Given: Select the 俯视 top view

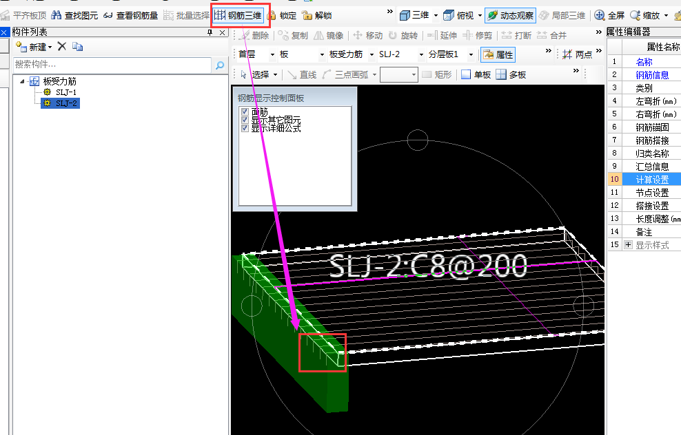Looking at the screenshot, I should (458, 16).
